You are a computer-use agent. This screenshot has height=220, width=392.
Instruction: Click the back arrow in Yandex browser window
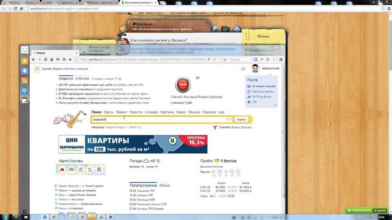[x=33, y=60]
